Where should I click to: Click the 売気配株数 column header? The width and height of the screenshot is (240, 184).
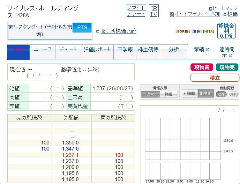point(29,118)
